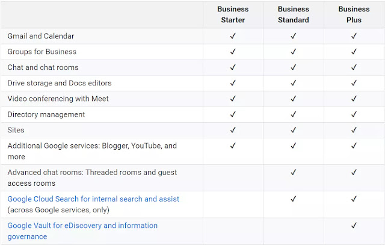Select the Advanced chat rooms row text
The height and width of the screenshot is (246, 385).
tap(92, 178)
